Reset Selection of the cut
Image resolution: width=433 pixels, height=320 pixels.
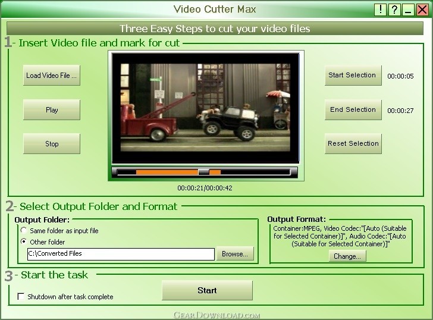[353, 143]
